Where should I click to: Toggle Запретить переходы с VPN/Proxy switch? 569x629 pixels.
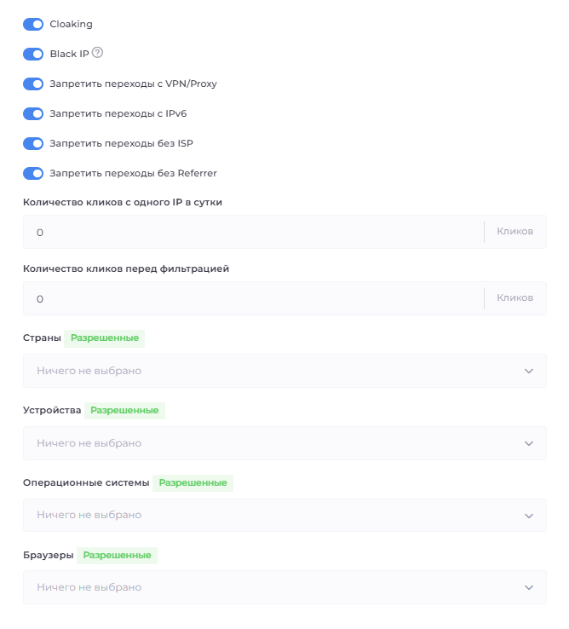pyautogui.click(x=33, y=84)
